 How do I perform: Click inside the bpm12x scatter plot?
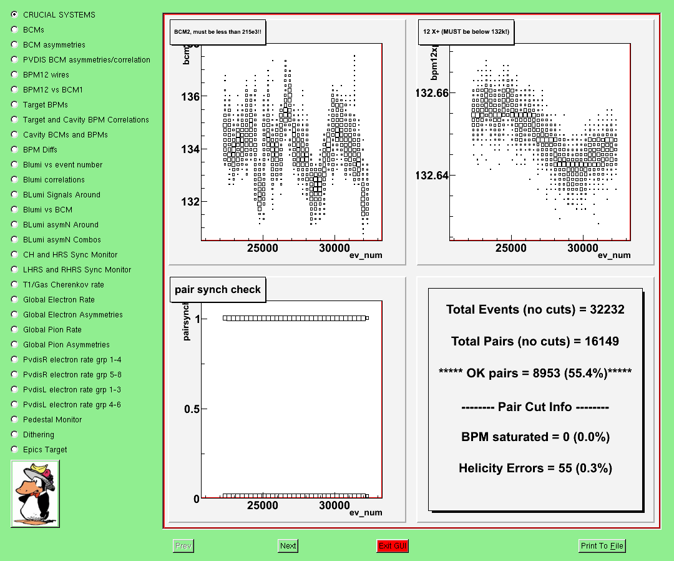point(540,142)
